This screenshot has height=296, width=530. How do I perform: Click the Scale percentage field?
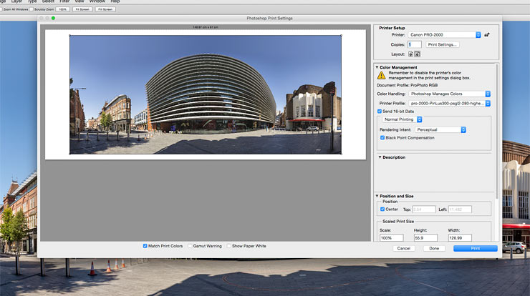[x=392, y=238]
